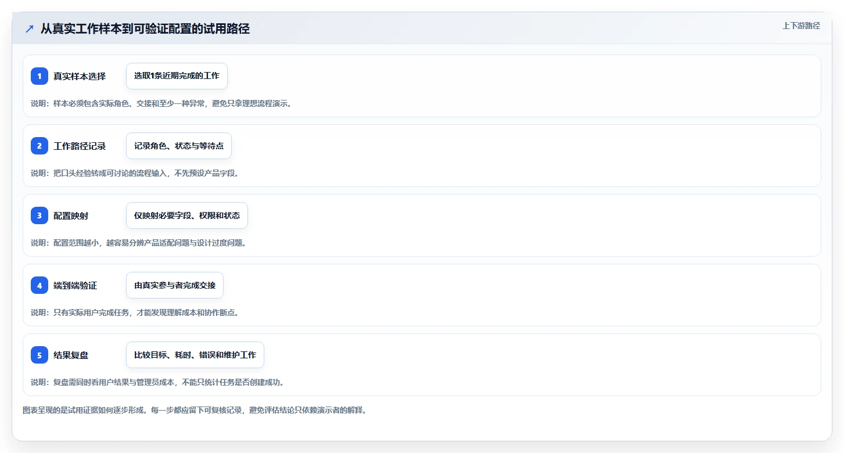Click the note starting 说明：配置范围越小
The width and height of the screenshot is (844, 453).
139,243
